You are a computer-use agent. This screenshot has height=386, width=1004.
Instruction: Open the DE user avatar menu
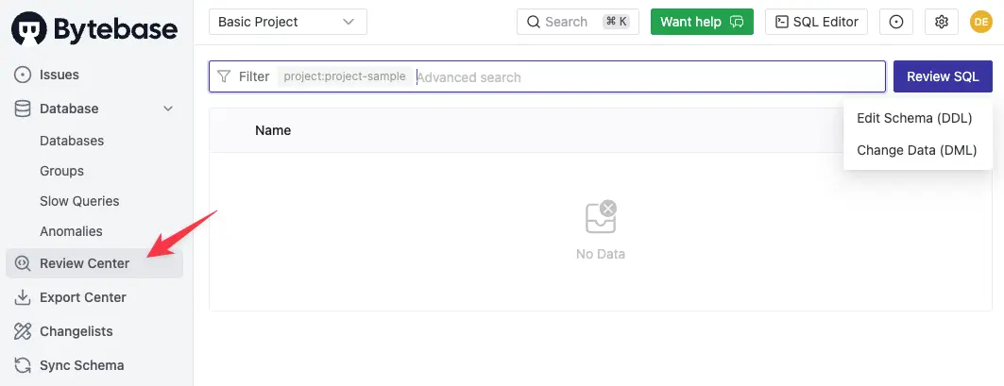[981, 22]
